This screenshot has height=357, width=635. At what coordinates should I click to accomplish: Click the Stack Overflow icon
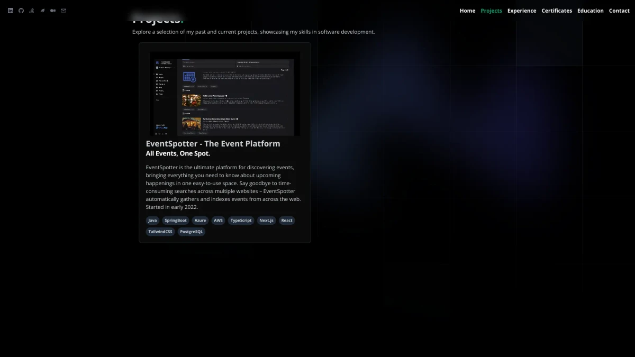click(x=32, y=11)
